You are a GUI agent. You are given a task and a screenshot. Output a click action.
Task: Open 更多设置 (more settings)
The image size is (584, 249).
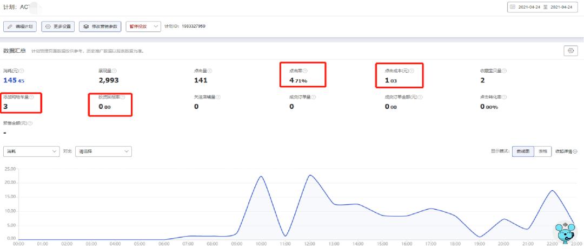58,26
